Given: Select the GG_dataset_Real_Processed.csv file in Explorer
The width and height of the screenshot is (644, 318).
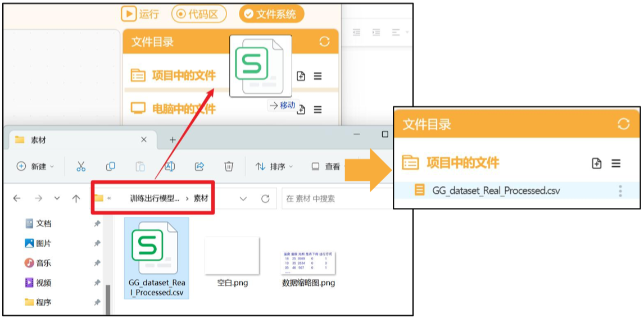Looking at the screenshot, I should pos(156,258).
